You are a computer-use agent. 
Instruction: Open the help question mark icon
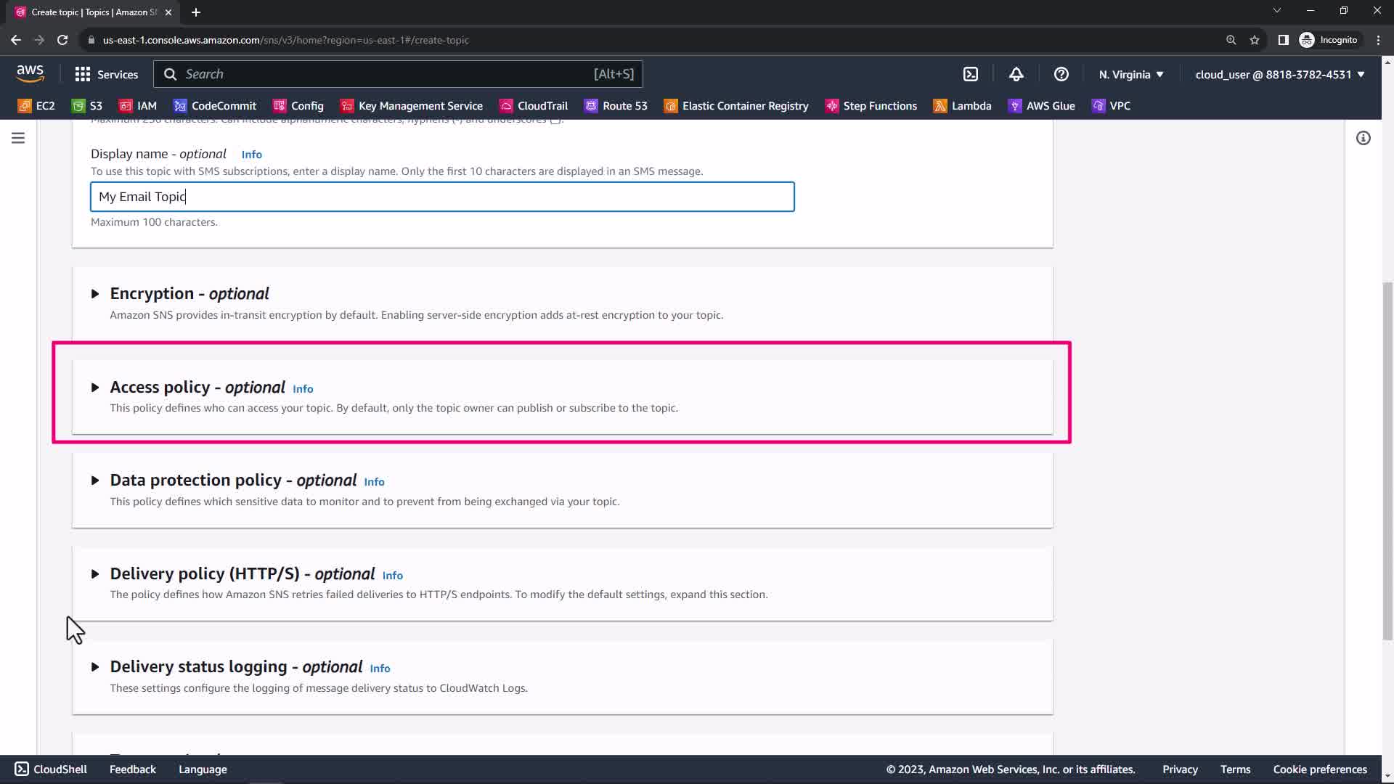(x=1061, y=74)
